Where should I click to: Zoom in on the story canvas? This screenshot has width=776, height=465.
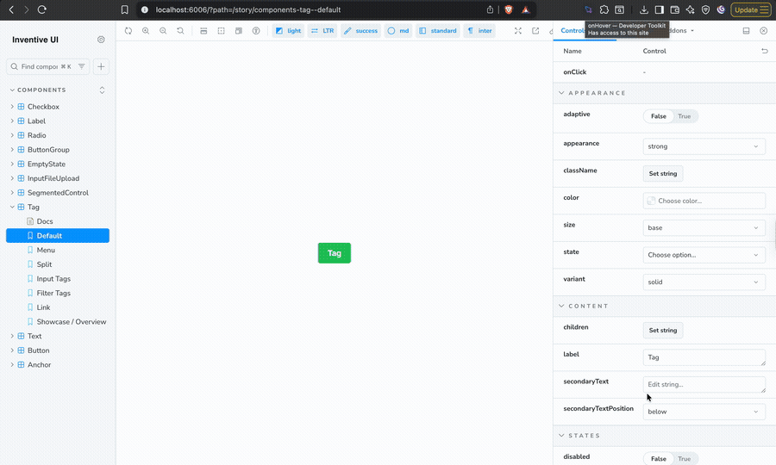tap(146, 31)
